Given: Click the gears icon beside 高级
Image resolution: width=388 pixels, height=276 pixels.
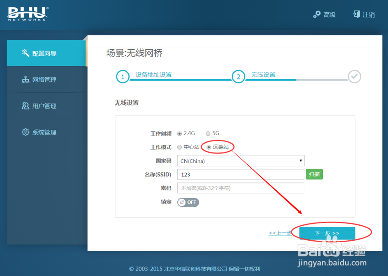Looking at the screenshot, I should tap(317, 14).
